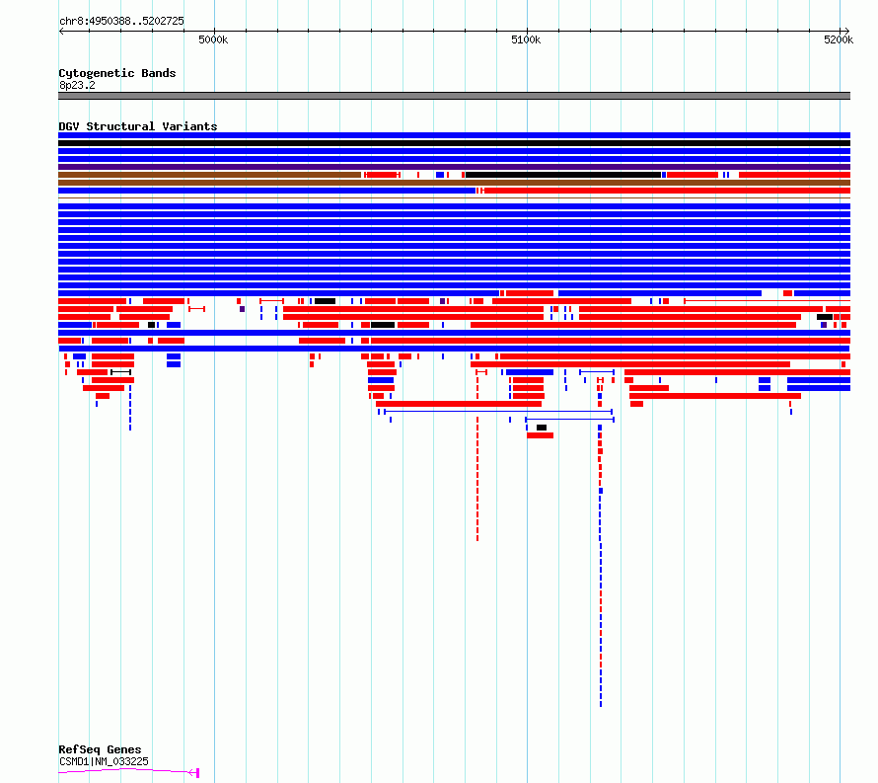Click the CSMD1|NM_033225 gene label
Image resolution: width=878 pixels, height=783 pixels.
coord(104,761)
